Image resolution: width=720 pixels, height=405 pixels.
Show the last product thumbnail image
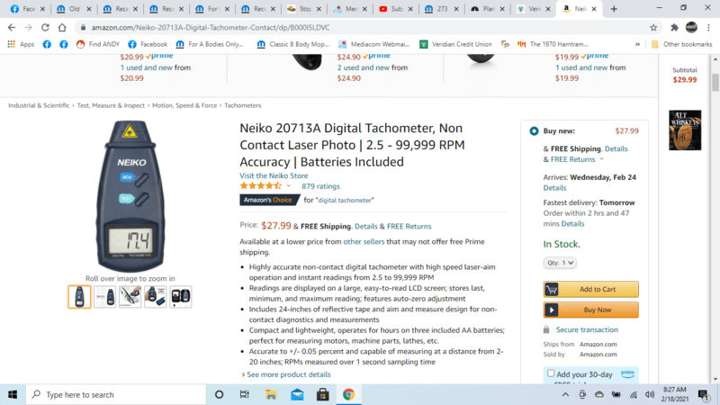(x=181, y=296)
